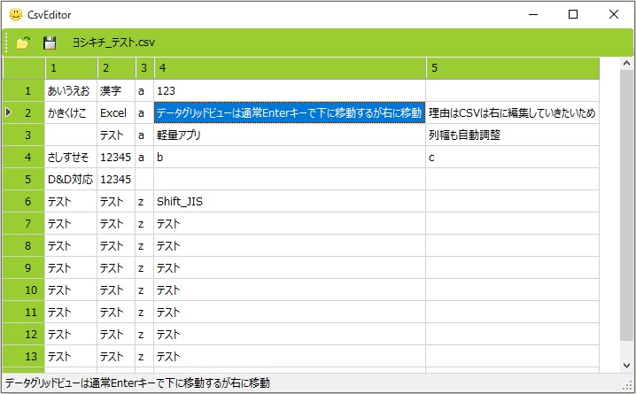
Task: Click the cell Shift_JIS
Action: click(x=290, y=201)
